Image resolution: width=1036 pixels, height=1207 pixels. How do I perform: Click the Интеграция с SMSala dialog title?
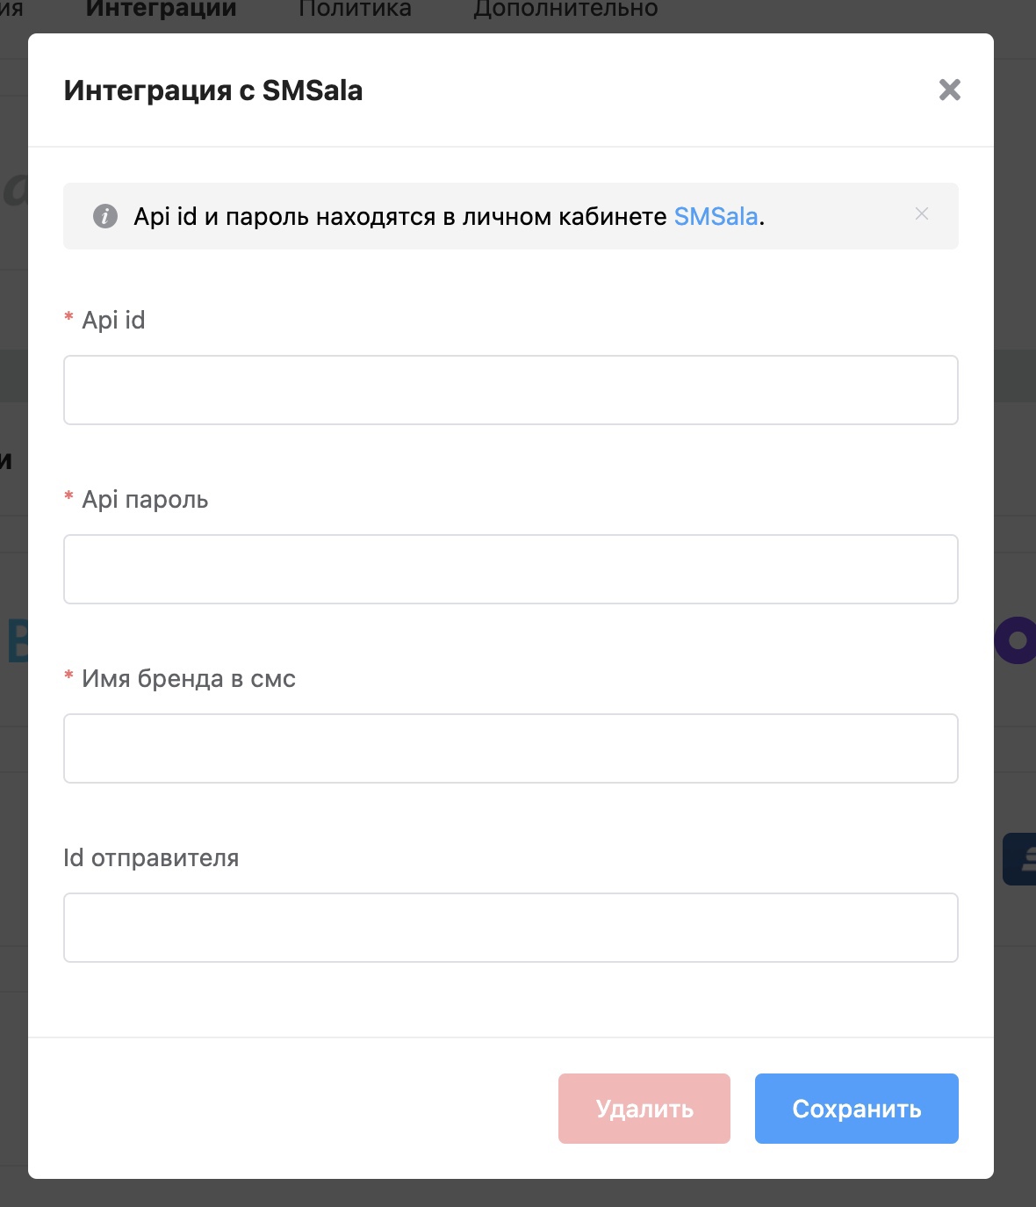tap(213, 90)
